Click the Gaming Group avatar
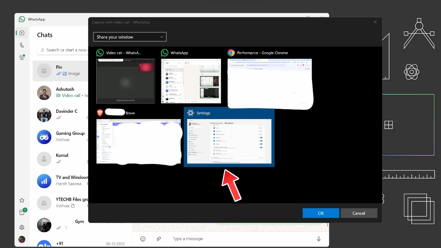 44,137
